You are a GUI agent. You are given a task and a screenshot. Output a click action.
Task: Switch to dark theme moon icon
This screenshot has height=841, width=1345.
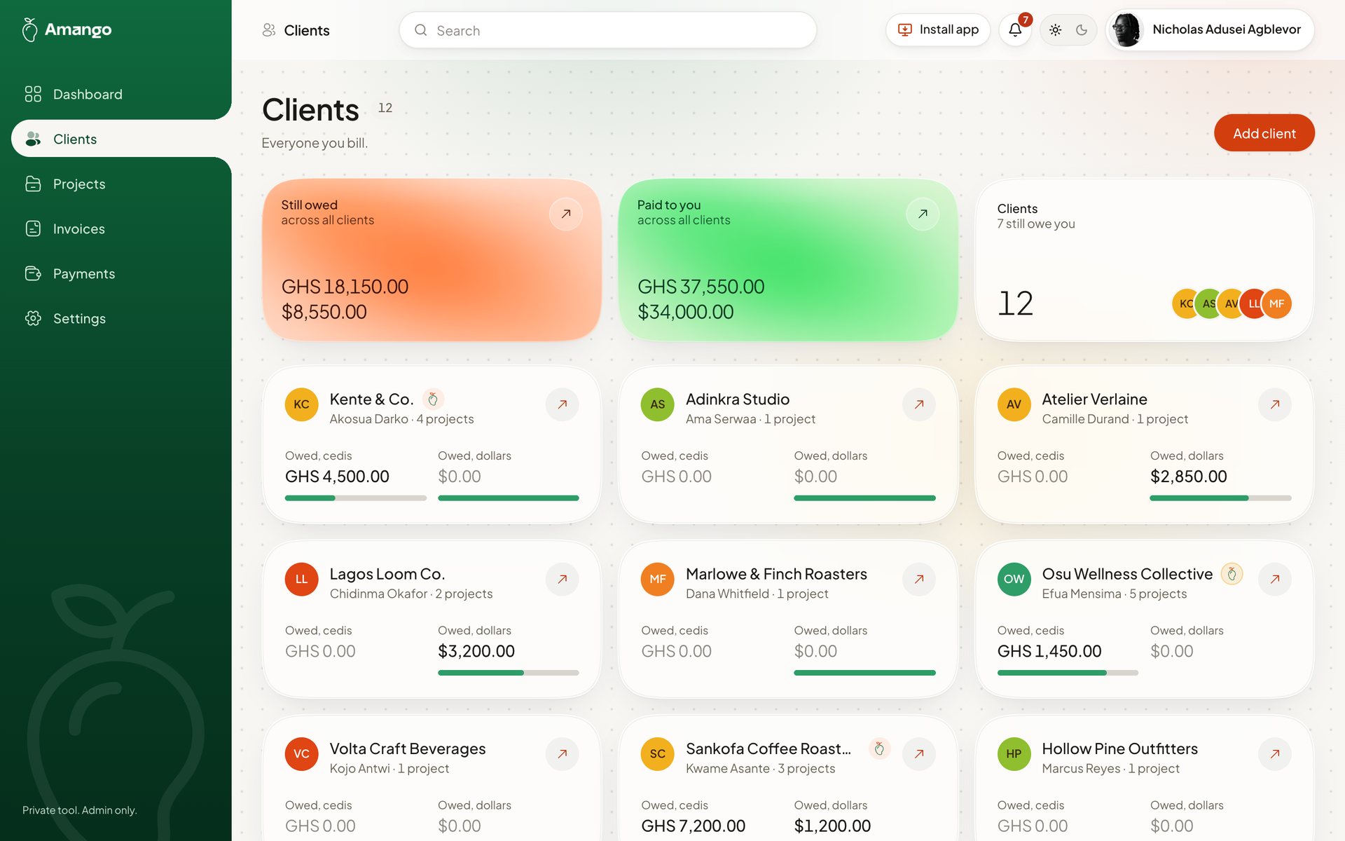pyautogui.click(x=1082, y=30)
